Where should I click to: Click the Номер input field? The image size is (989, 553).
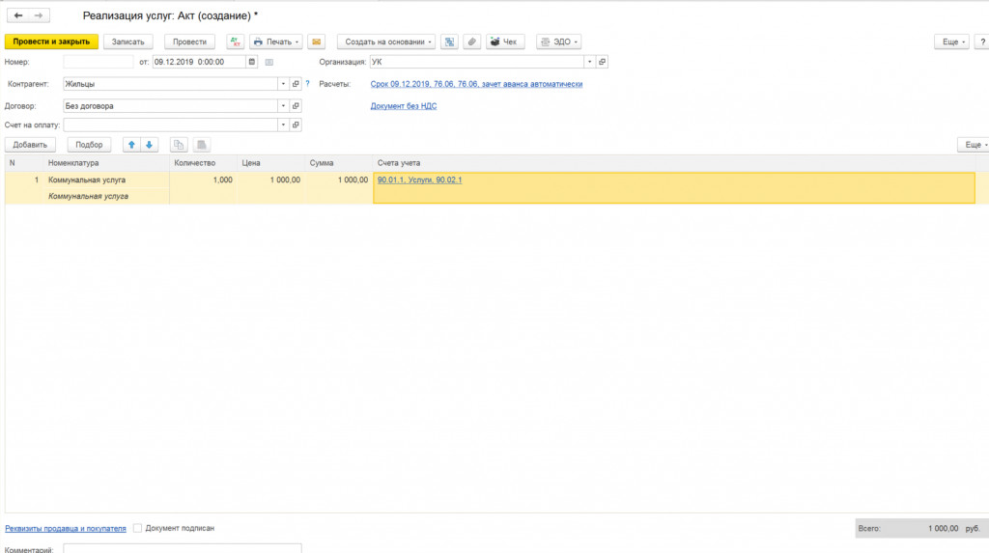[x=99, y=62]
